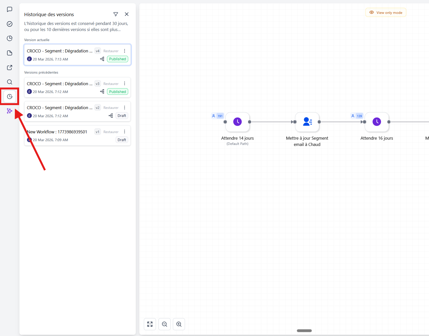Click Restaurer on version v4

(x=111, y=51)
